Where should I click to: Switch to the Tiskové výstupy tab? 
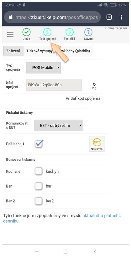click(40, 51)
